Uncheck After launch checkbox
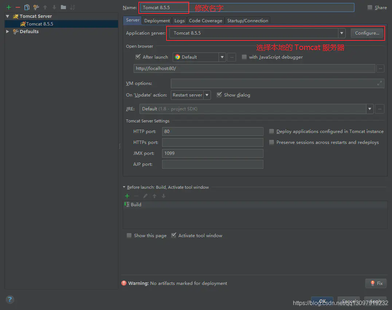Screen dimensions: 392x310 pyautogui.click(x=138, y=57)
